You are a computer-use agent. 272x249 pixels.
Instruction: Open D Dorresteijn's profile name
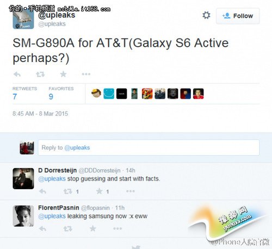(x=58, y=170)
